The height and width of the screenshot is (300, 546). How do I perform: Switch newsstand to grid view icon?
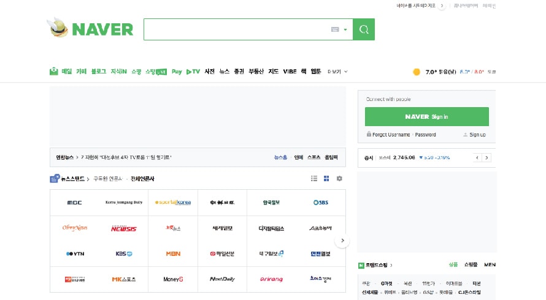coord(326,178)
